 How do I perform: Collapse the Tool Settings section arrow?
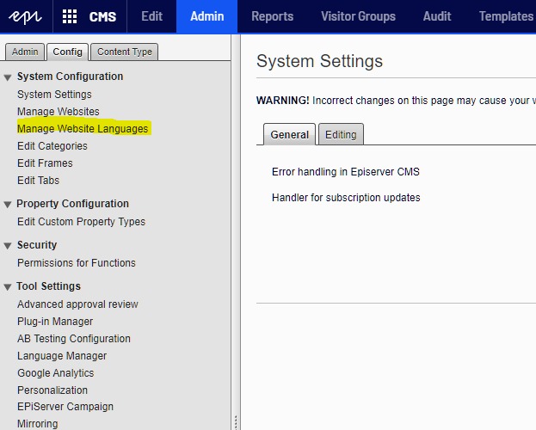(8, 287)
